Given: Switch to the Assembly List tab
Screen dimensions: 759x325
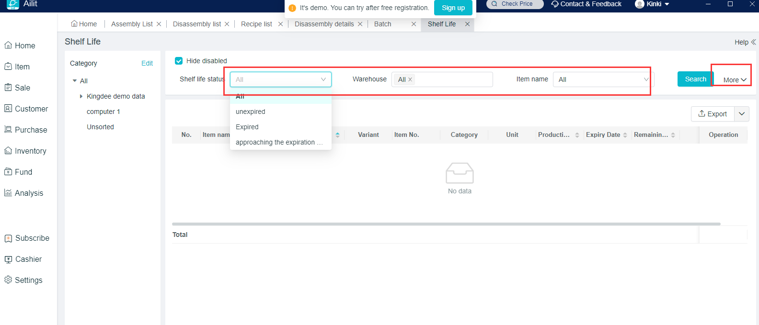Looking at the screenshot, I should click(x=132, y=24).
